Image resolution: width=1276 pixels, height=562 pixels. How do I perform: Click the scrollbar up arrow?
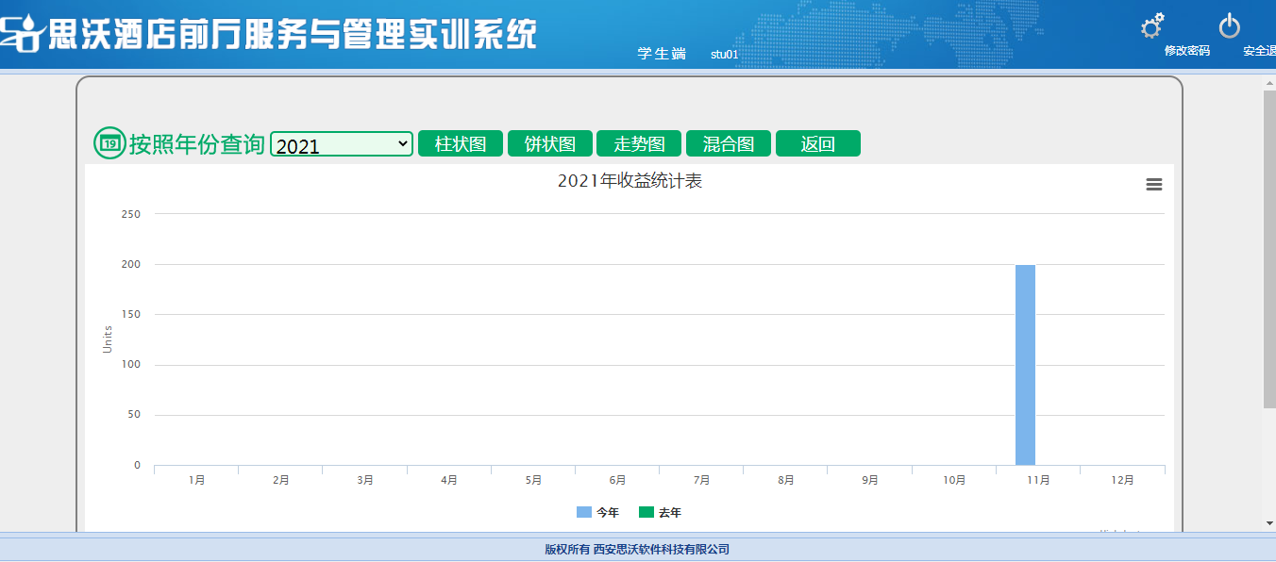[x=1269, y=82]
